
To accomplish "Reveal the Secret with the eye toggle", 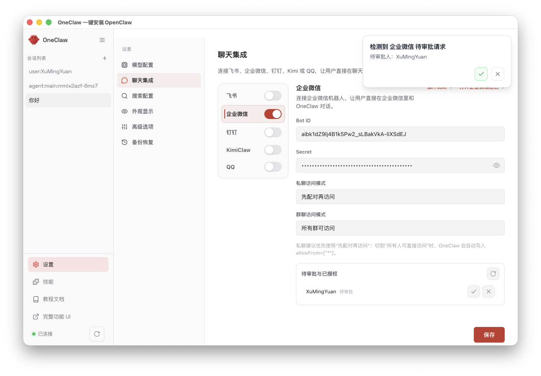I will pyautogui.click(x=496, y=165).
